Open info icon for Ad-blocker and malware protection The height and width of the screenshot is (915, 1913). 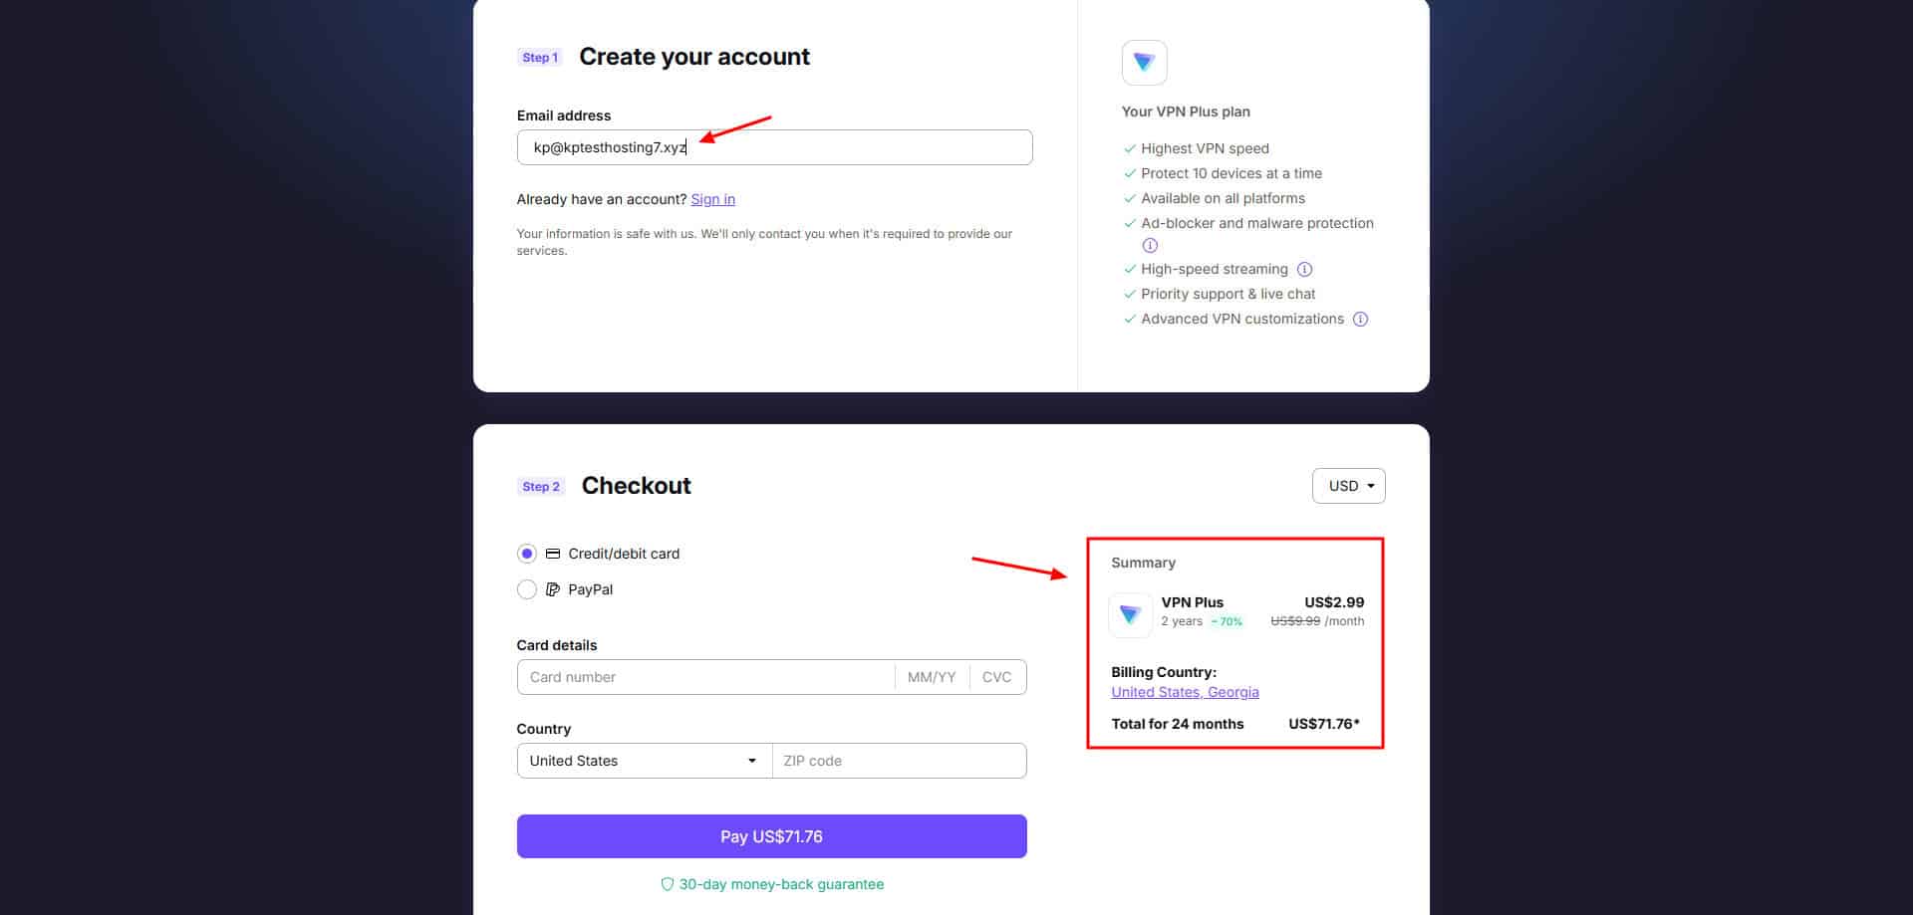coord(1150,245)
